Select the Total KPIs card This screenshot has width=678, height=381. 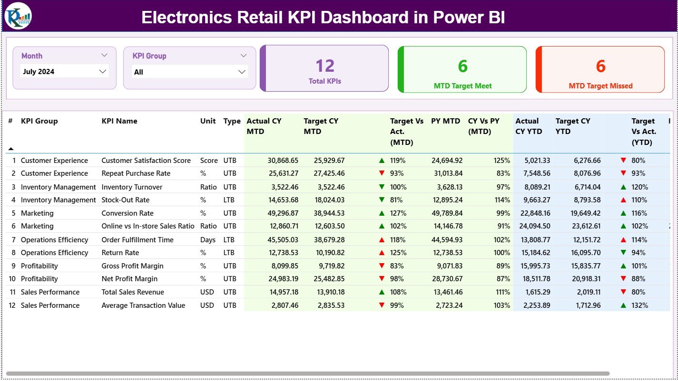pos(324,68)
